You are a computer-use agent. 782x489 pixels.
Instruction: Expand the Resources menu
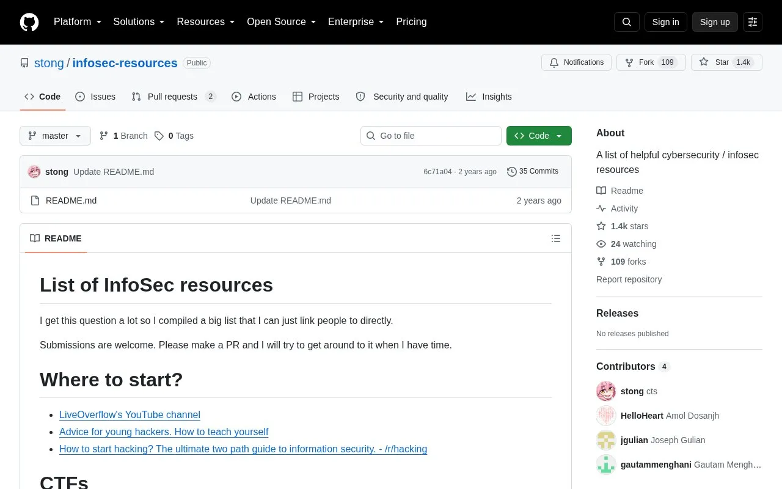coord(206,22)
